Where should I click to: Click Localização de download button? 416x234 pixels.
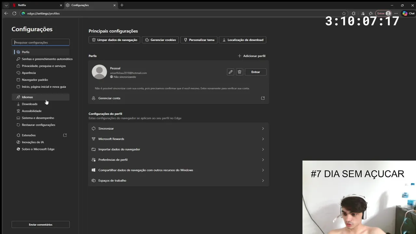tap(243, 40)
